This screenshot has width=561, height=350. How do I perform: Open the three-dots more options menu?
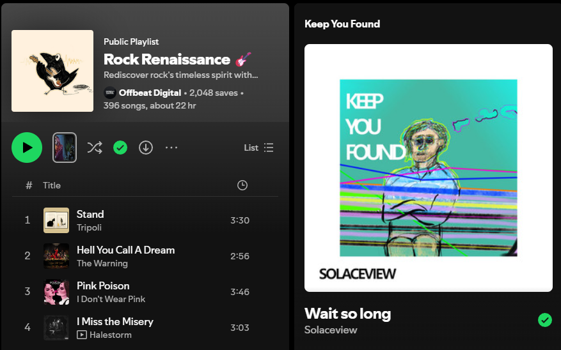click(x=171, y=148)
